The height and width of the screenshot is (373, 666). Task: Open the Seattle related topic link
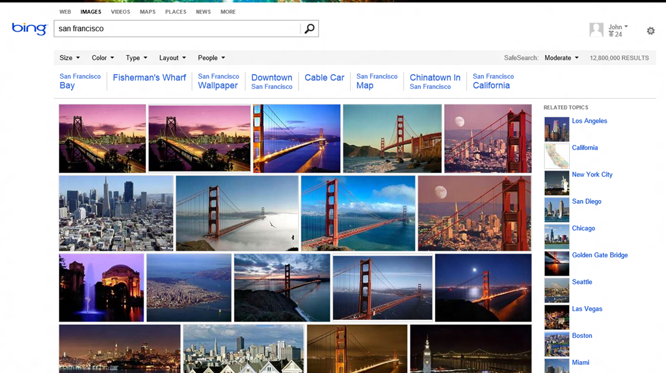tap(582, 282)
